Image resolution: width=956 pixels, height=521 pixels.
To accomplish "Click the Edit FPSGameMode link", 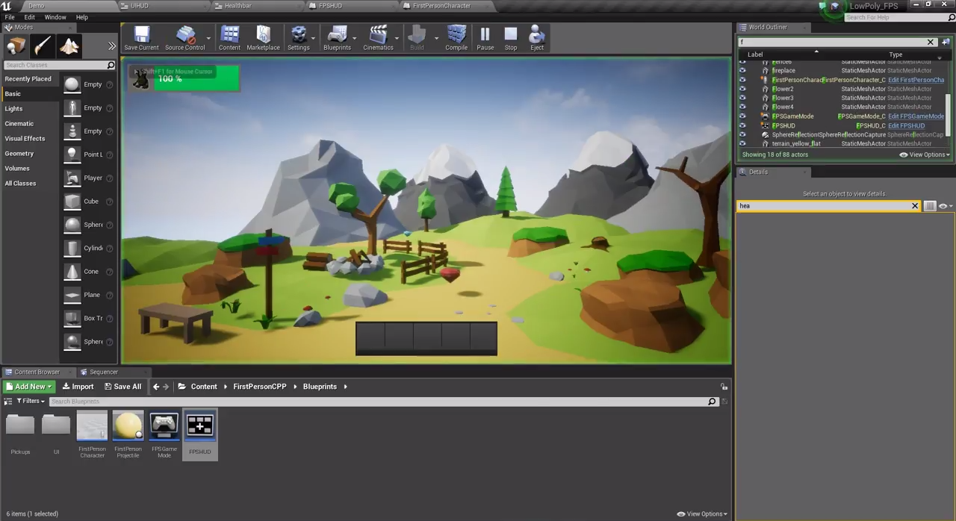I will point(915,116).
